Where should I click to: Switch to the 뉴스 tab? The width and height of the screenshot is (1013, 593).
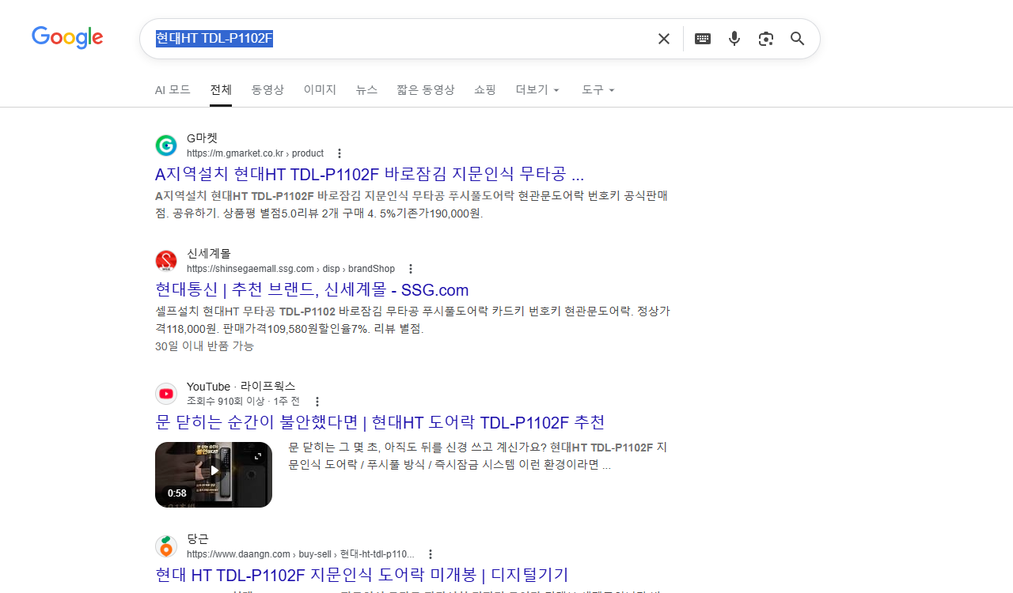[x=366, y=89]
